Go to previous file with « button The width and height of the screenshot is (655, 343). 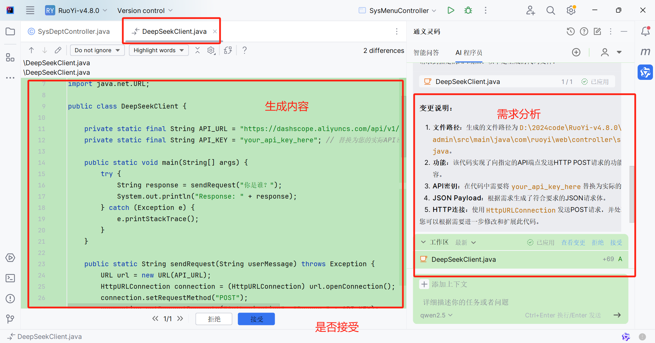[155, 318]
